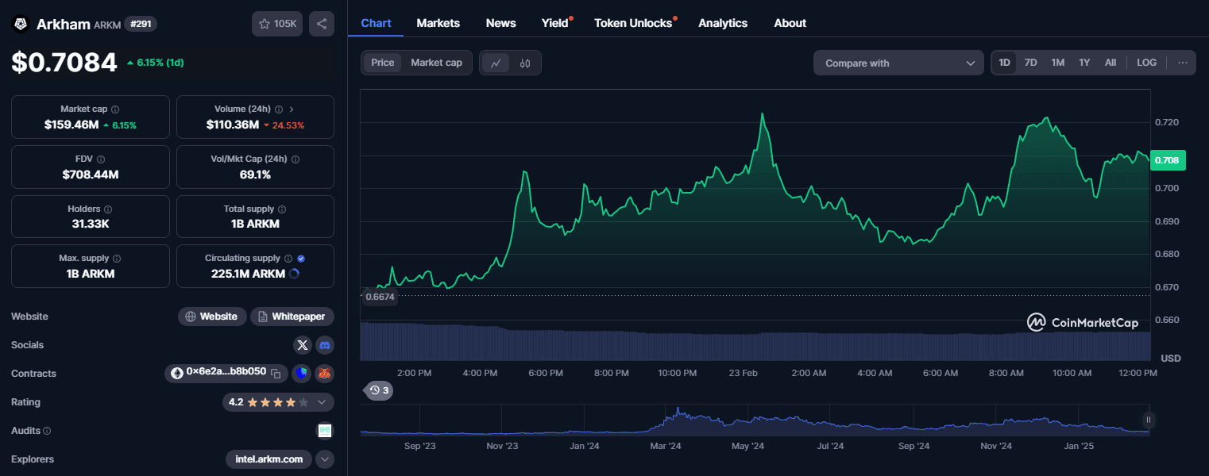Click the history events badge showing 3
The image size is (1209, 476).
tap(378, 390)
